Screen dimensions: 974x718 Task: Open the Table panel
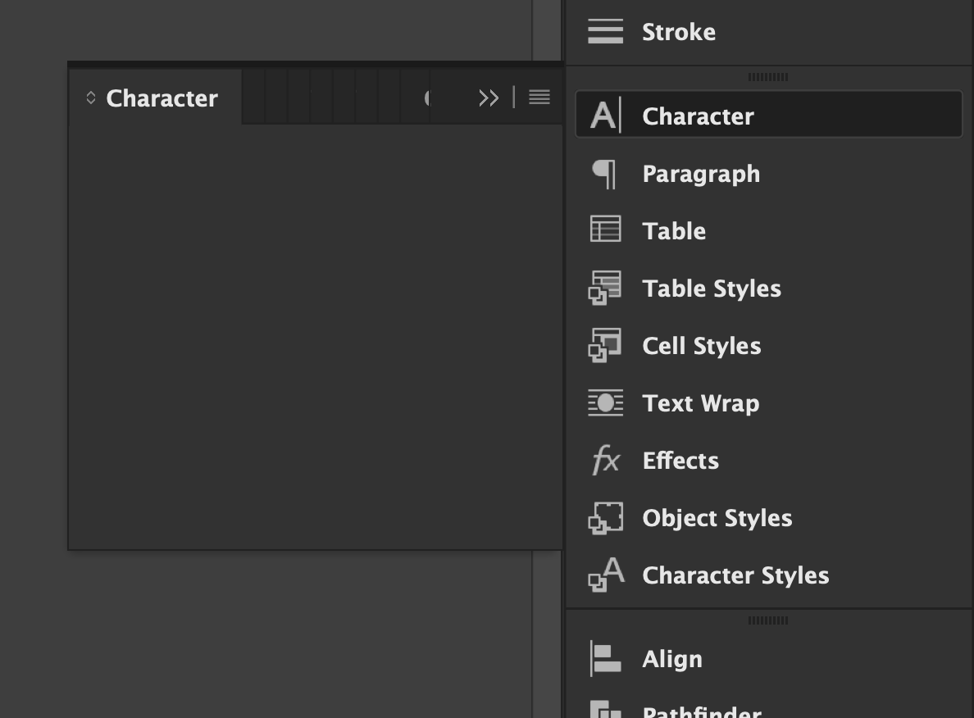tap(674, 230)
